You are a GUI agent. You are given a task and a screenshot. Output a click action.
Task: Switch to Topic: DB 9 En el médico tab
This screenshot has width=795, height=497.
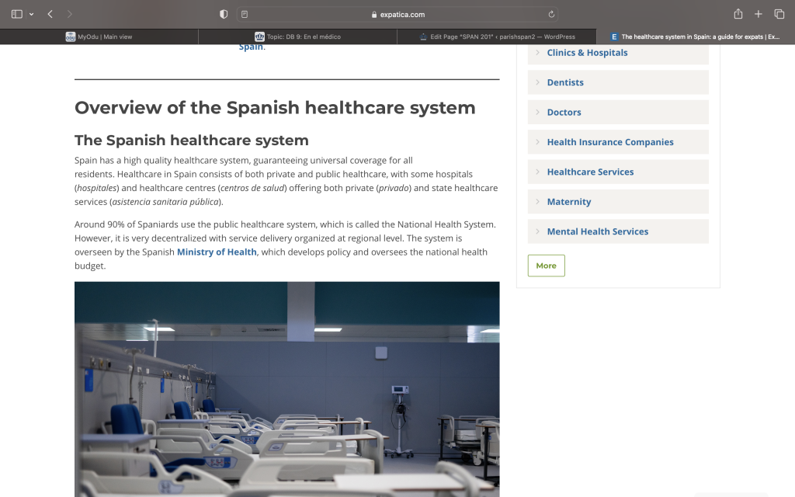pyautogui.click(x=297, y=36)
